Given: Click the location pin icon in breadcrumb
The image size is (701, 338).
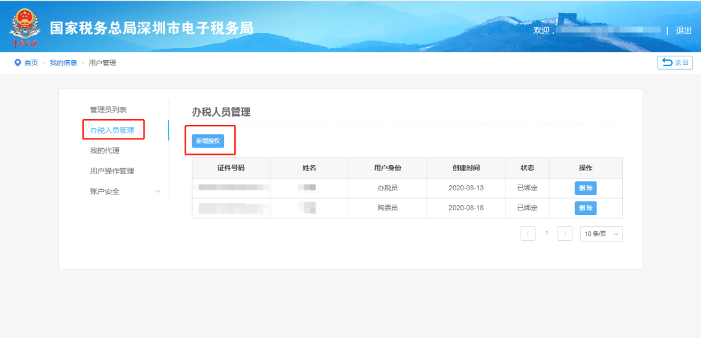Looking at the screenshot, I should 18,63.
